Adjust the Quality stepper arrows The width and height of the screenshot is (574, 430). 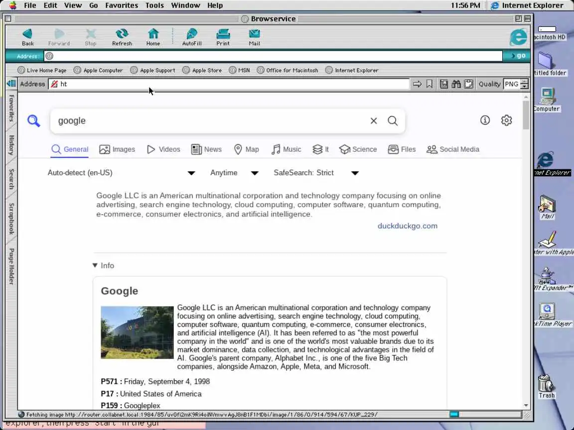524,84
